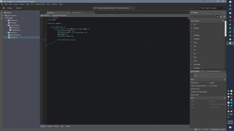The height and width of the screenshot is (131, 234).
Task: Expand the Properties folder in solution tree
Action: pyautogui.click(x=7, y=32)
